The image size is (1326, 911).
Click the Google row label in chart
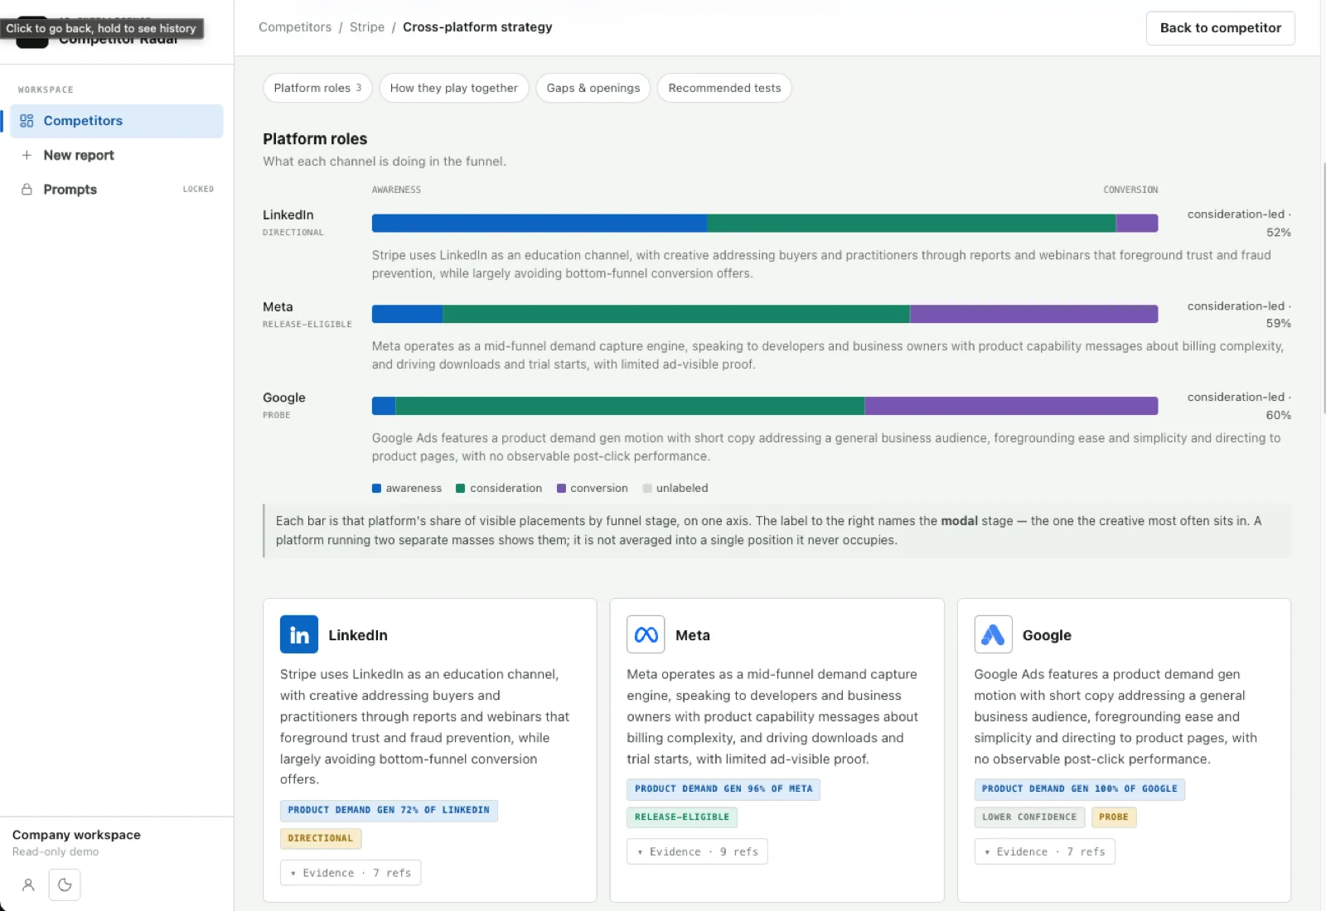(x=284, y=398)
